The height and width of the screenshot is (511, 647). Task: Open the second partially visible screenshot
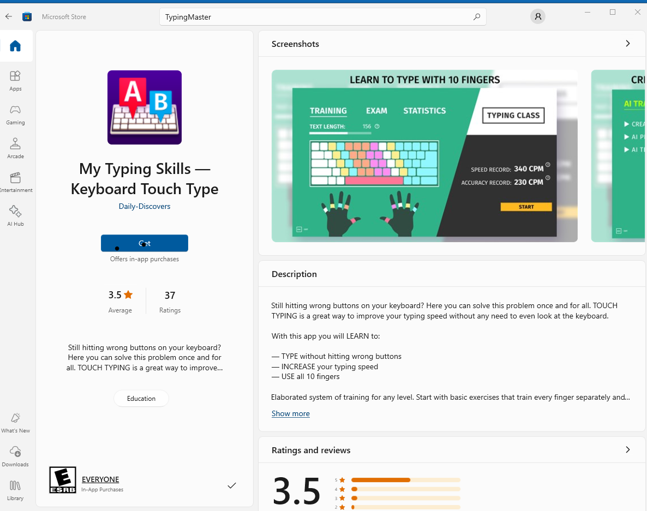[x=618, y=156]
